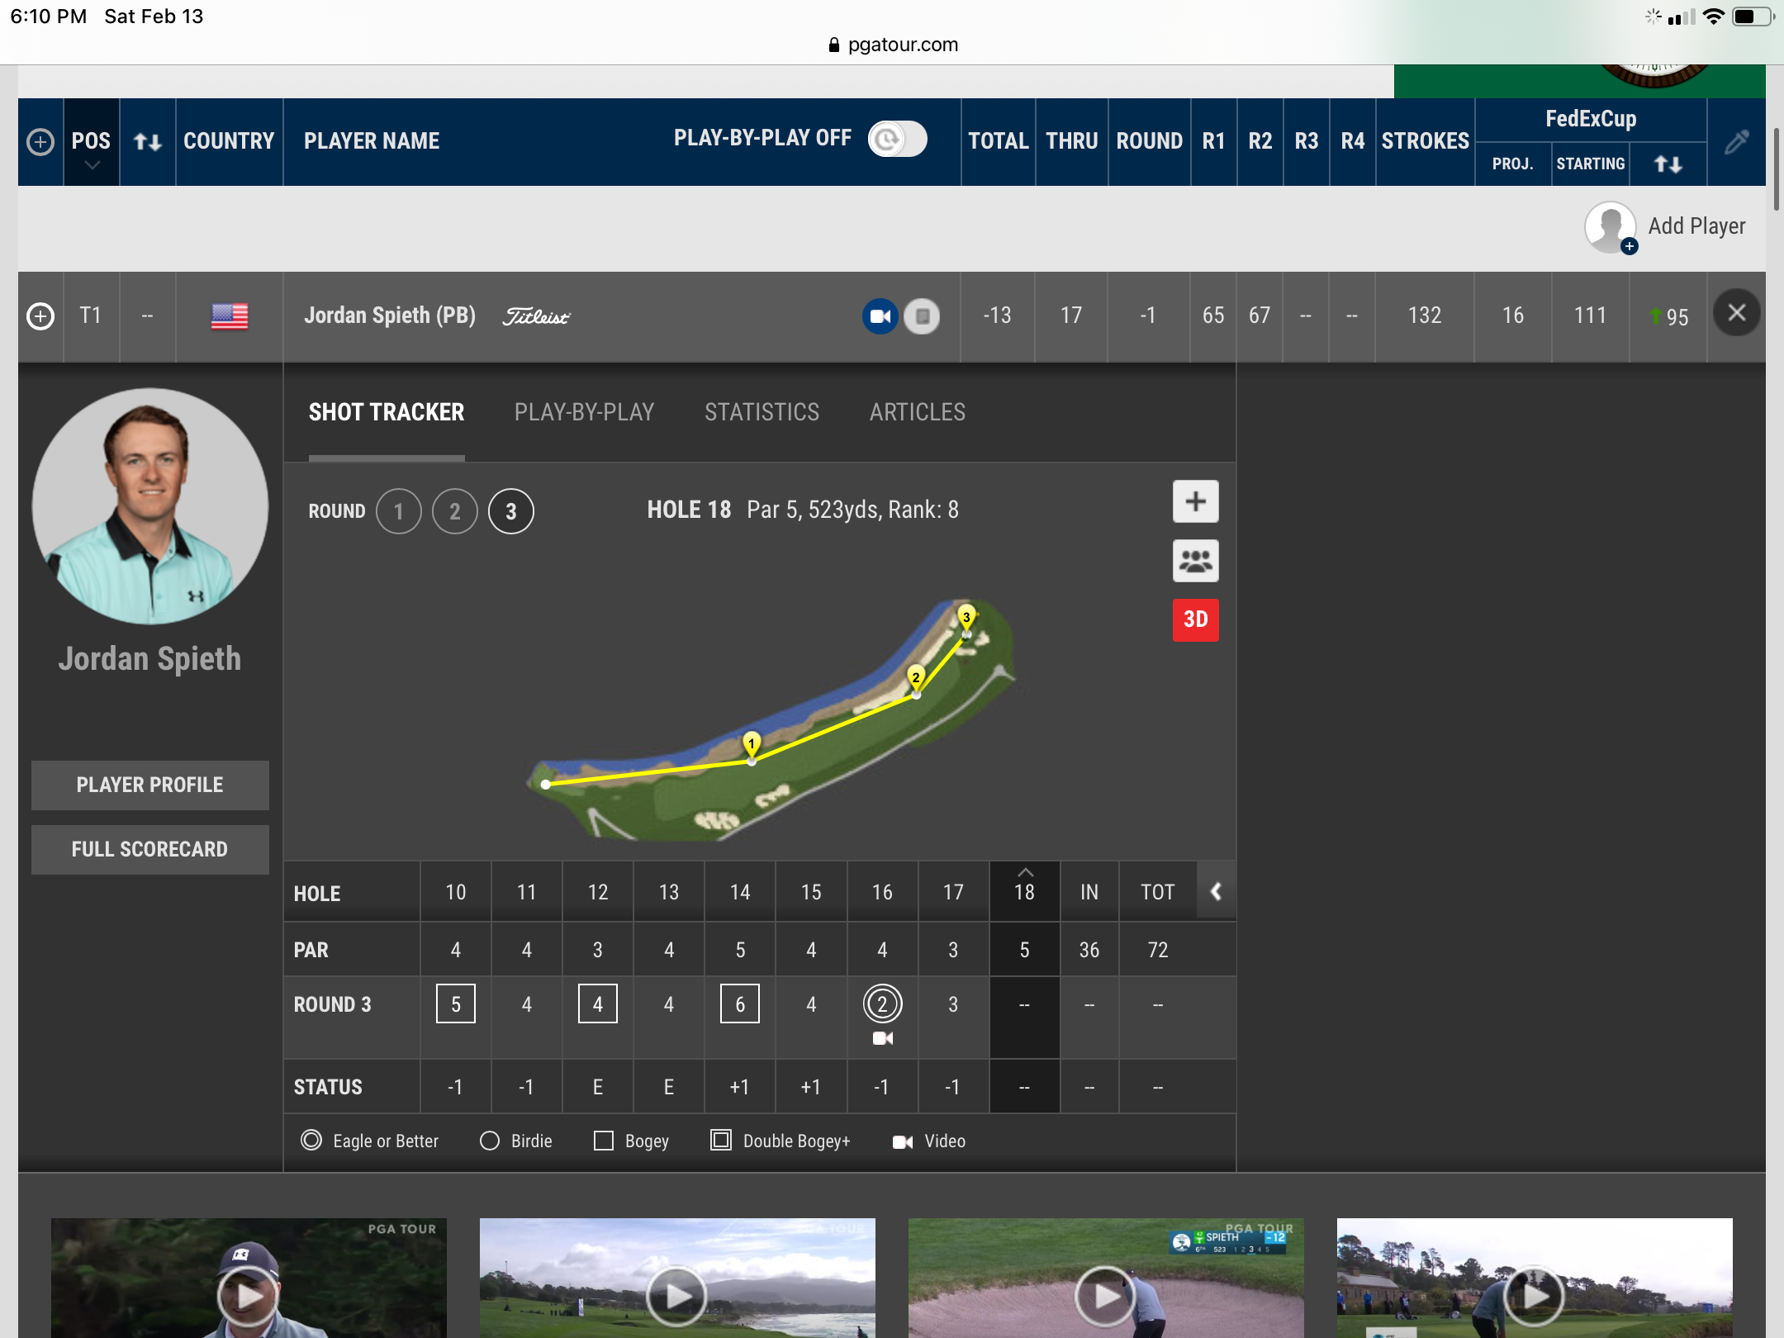Click the video camera icon for Jordan Spieth
1784x1338 pixels.
(880, 316)
